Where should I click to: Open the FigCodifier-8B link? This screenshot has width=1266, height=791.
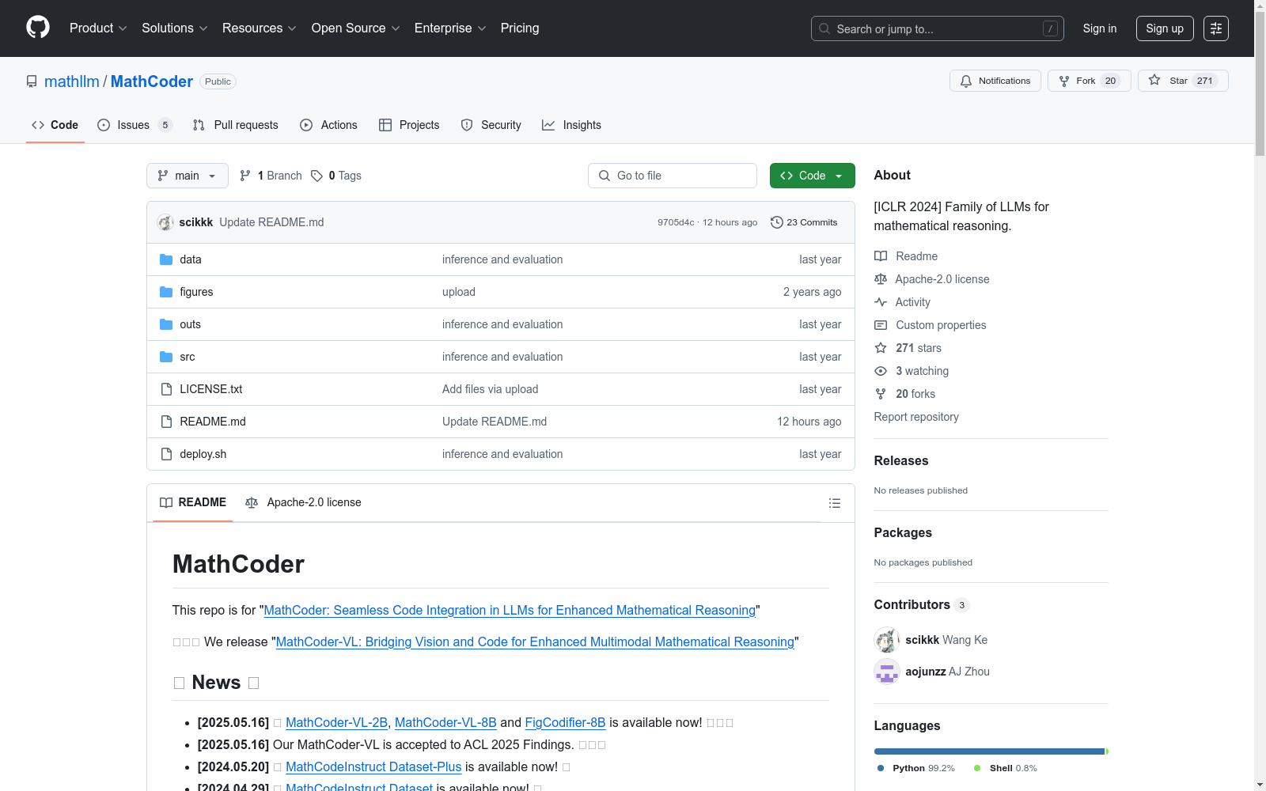[565, 722]
